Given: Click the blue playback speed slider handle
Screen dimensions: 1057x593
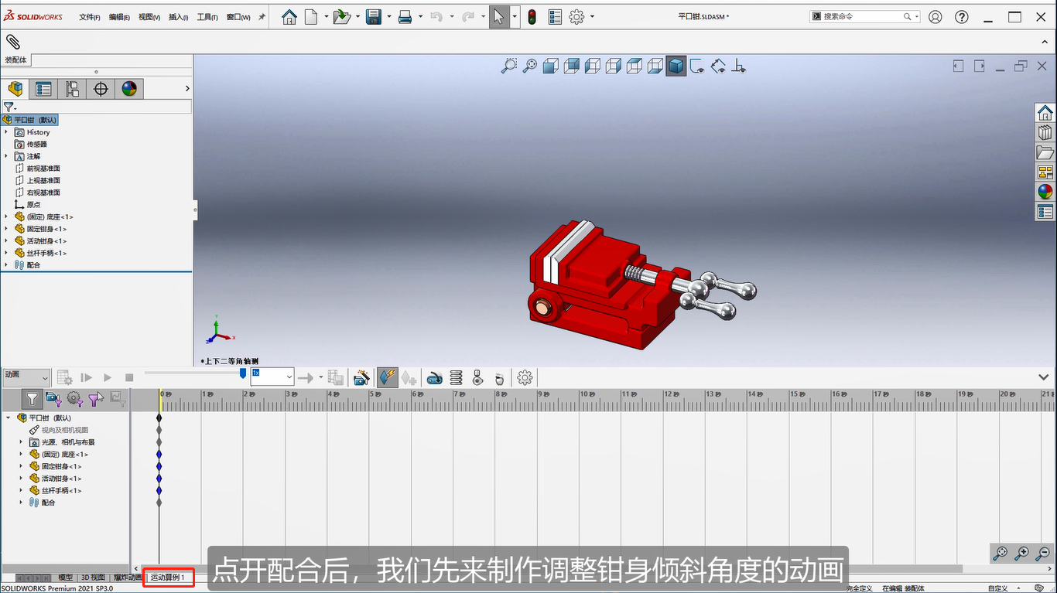Looking at the screenshot, I should click(x=243, y=373).
